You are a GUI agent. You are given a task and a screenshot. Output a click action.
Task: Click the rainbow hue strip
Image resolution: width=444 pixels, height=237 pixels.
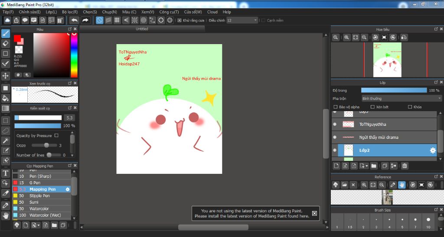[74, 55]
